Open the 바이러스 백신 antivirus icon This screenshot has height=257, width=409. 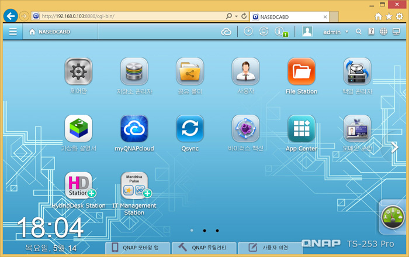[245, 128]
